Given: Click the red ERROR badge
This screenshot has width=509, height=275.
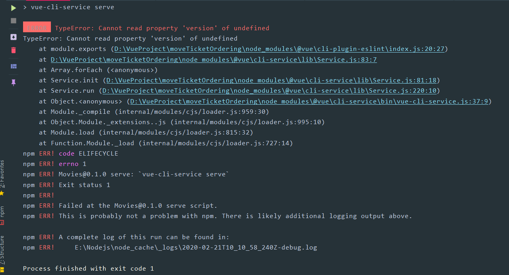Looking at the screenshot, I should point(37,28).
